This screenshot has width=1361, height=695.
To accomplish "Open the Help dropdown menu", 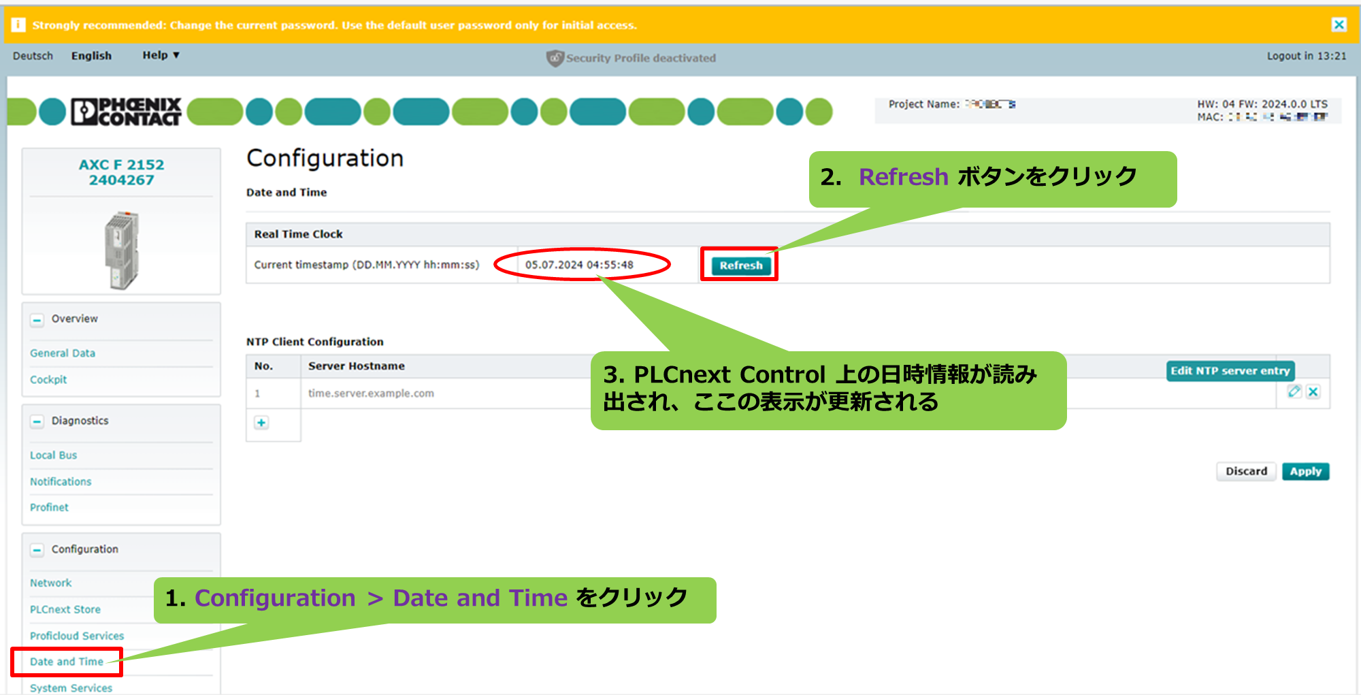I will pos(161,55).
